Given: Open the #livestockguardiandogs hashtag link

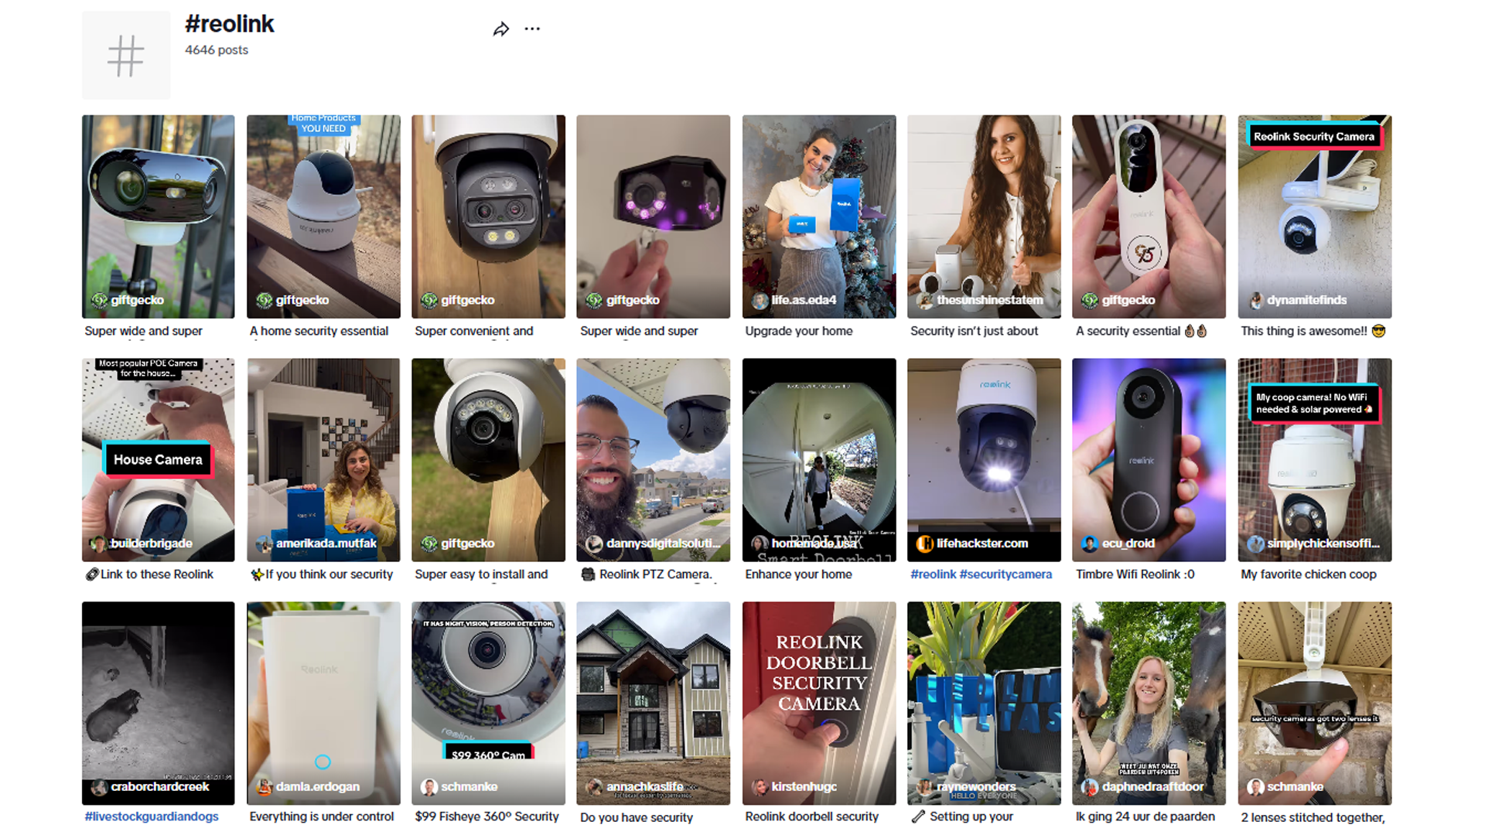Looking at the screenshot, I should [x=152, y=816].
